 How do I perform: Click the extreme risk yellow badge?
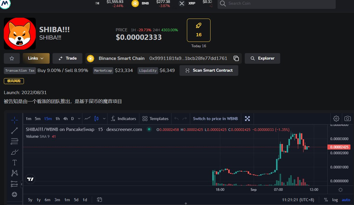14,81
